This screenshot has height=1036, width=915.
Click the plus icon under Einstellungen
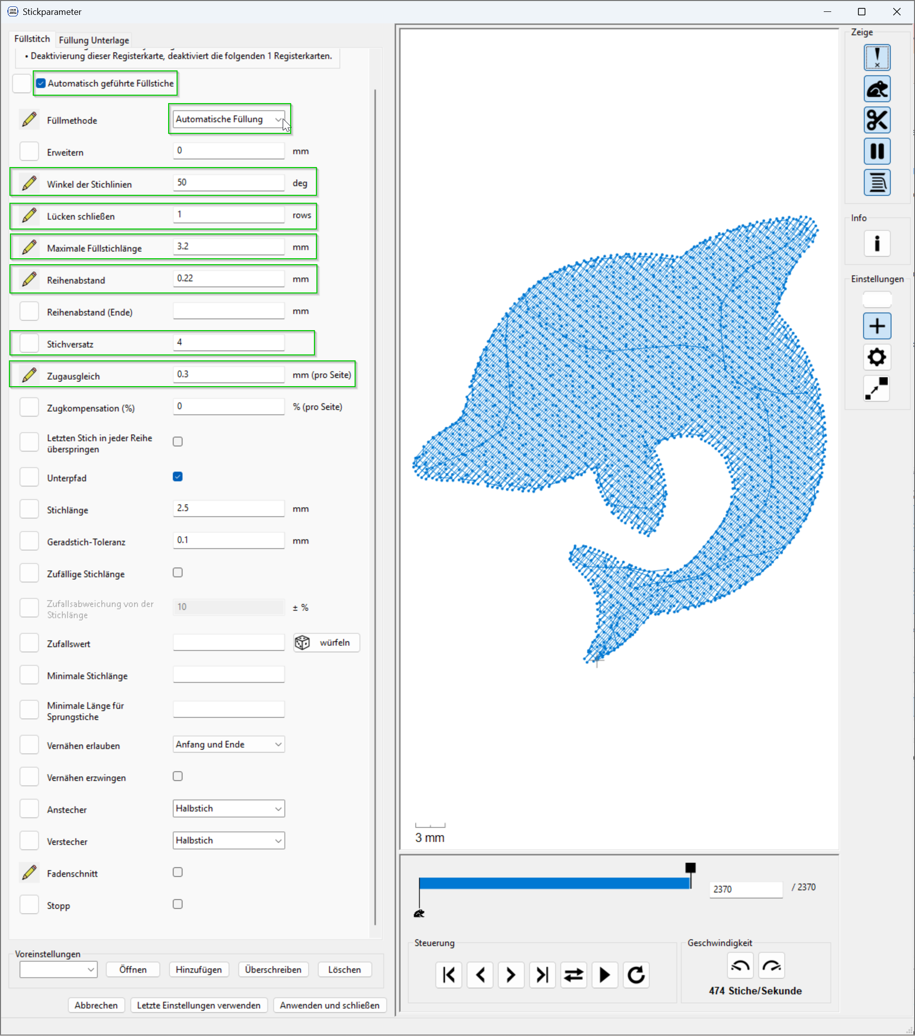pos(876,326)
